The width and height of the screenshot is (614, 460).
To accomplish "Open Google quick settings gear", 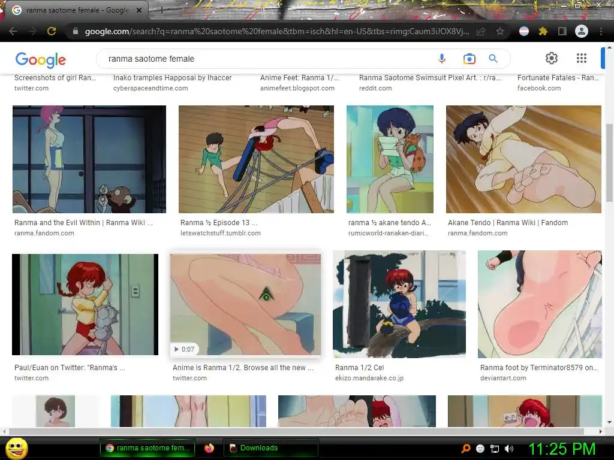I will click(x=552, y=58).
